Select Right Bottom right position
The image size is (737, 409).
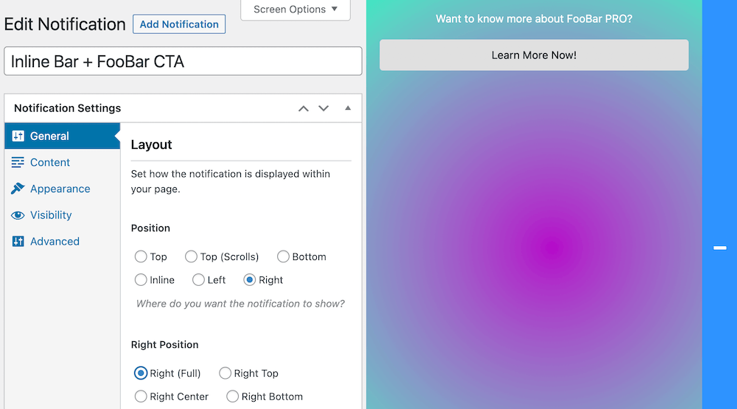click(232, 396)
